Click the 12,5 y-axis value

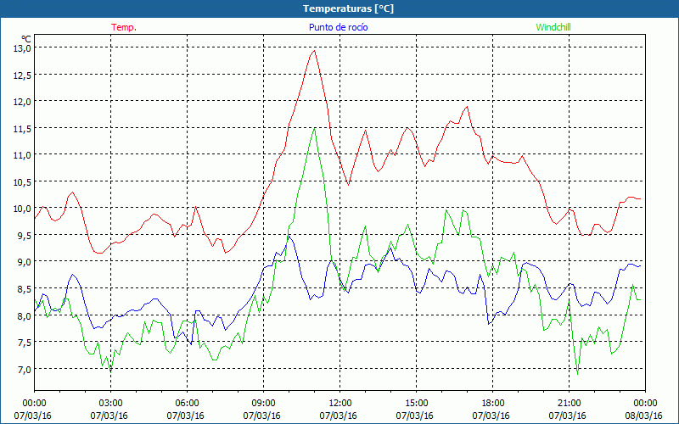coord(24,75)
